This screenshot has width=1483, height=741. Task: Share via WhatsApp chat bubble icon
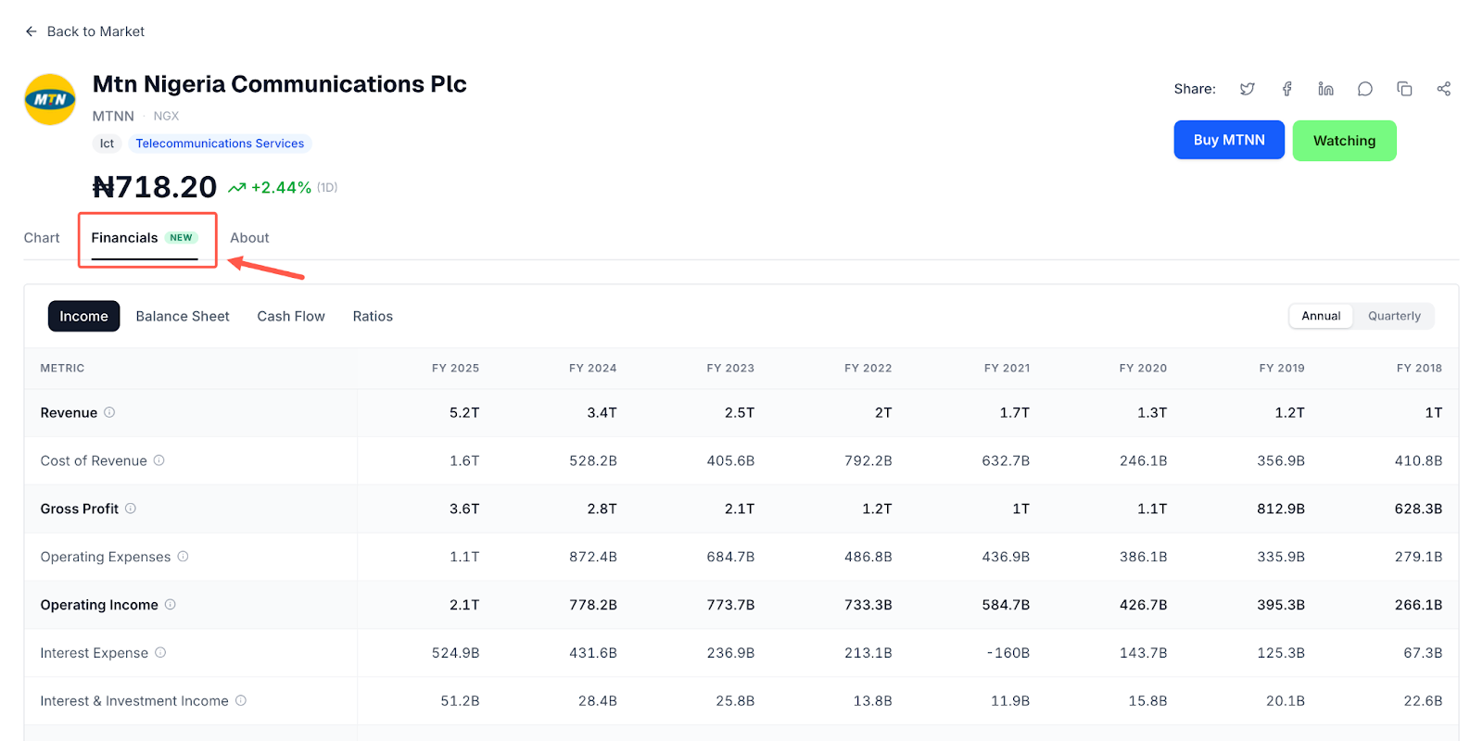pos(1364,89)
